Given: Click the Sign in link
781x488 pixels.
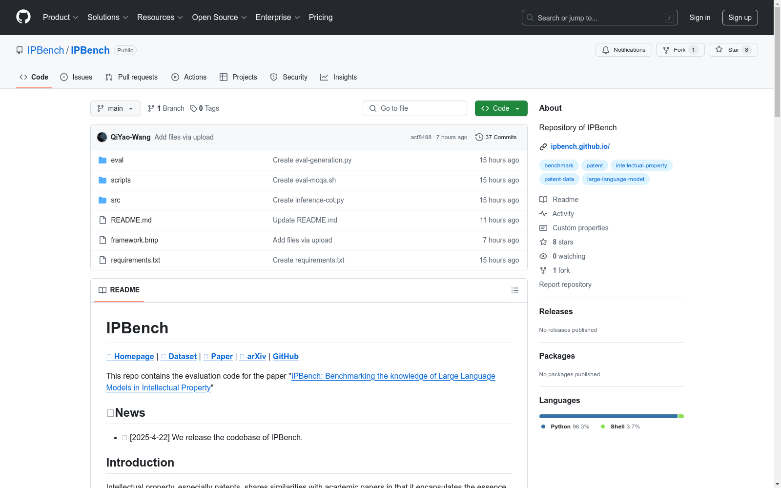Looking at the screenshot, I should click(700, 18).
